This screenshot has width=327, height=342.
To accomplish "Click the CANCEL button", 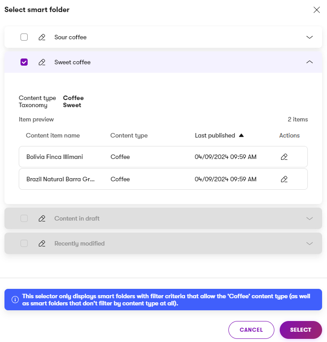I will pyautogui.click(x=251, y=330).
